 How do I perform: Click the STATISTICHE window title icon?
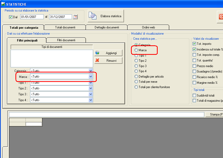(x=3, y=4)
